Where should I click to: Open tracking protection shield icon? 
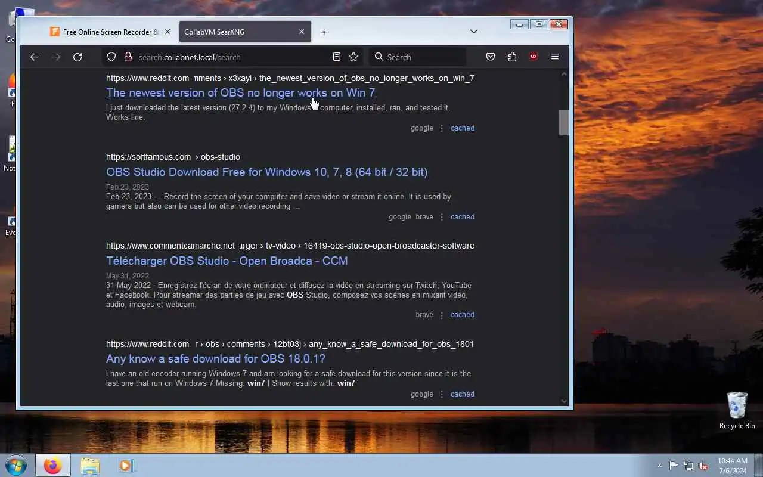(111, 57)
